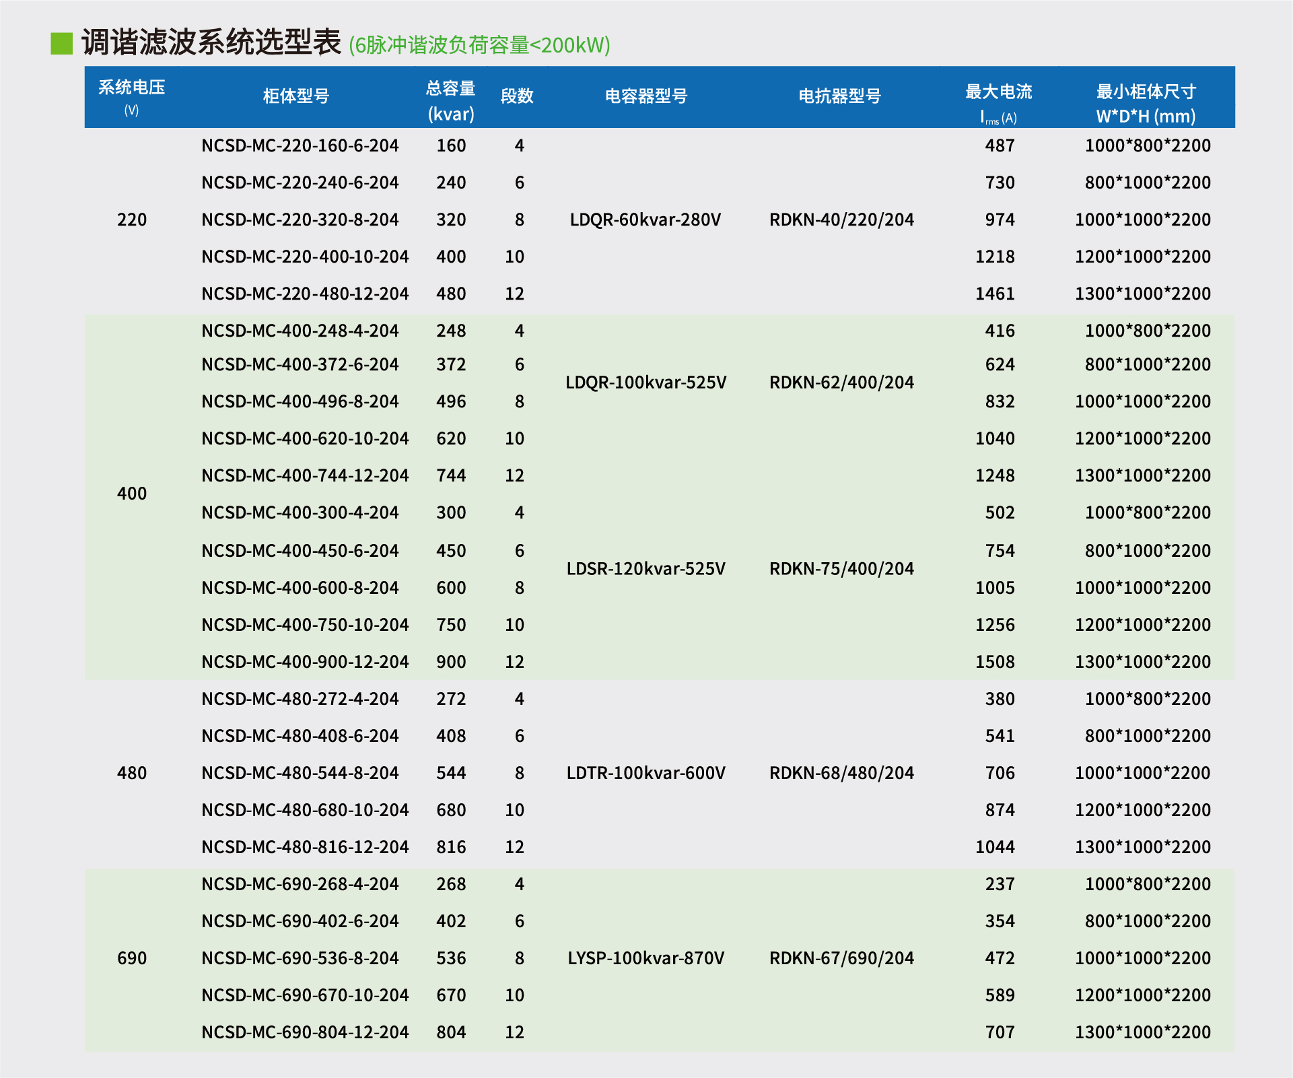Click reactor model RDKN-40/220/204
Screen dimensions: 1293x1078
tap(841, 220)
